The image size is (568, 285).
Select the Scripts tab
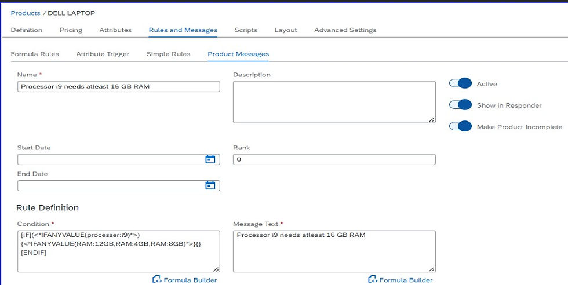click(x=246, y=30)
